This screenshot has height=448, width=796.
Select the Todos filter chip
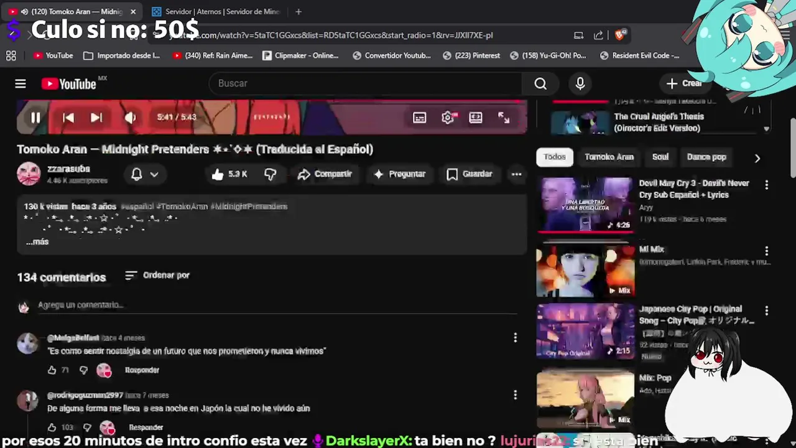coord(555,157)
